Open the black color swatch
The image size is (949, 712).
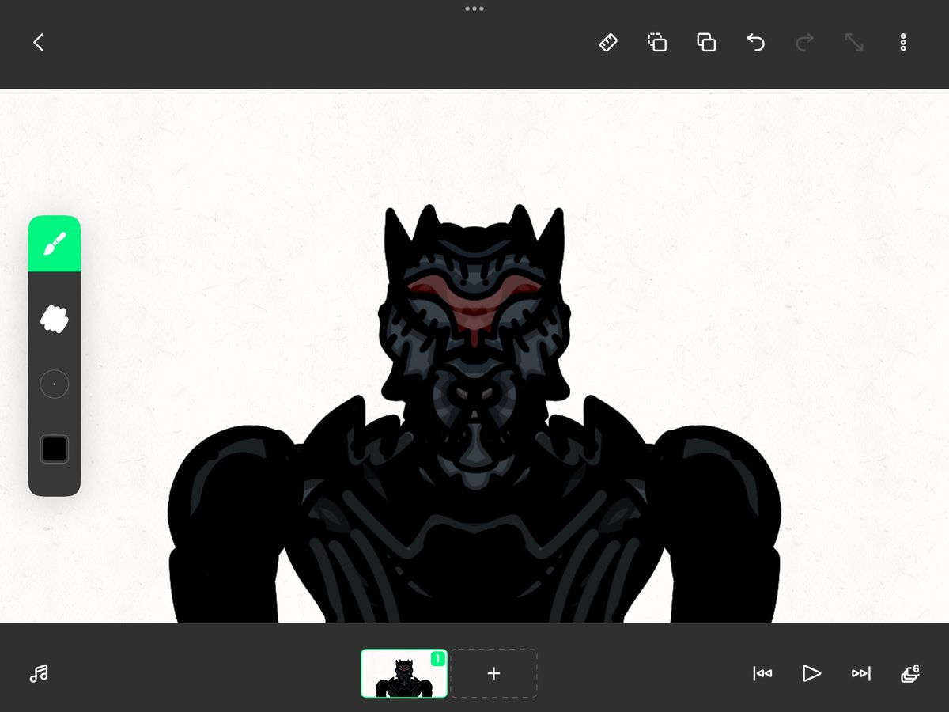pyautogui.click(x=55, y=449)
